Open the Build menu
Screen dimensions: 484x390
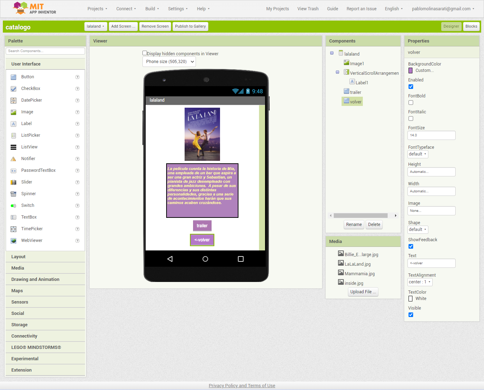tap(152, 9)
